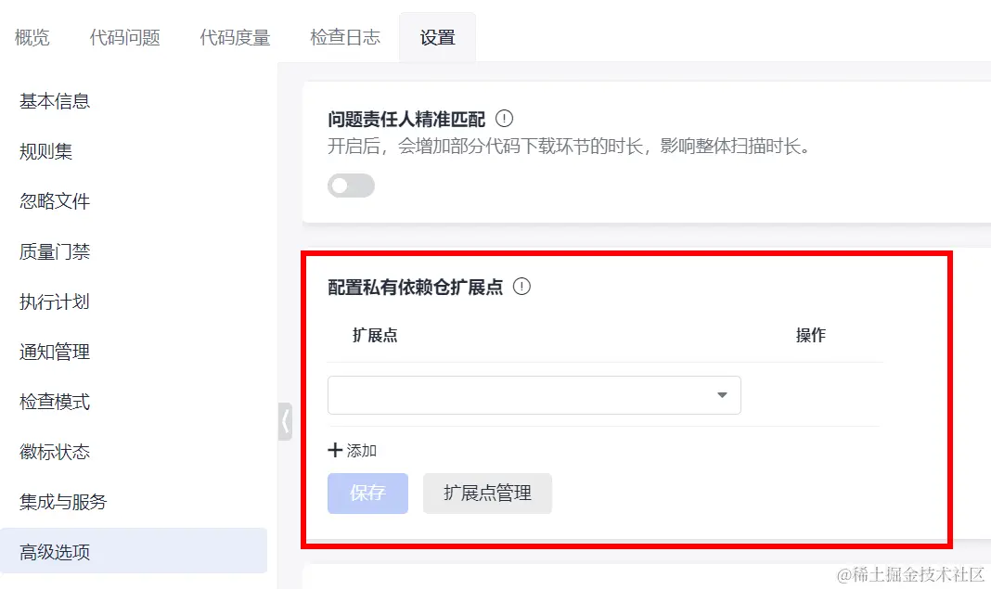Click info icon beside 配置私有依赖仓扩展点
Image resolution: width=991 pixels, height=590 pixels.
[x=521, y=286]
